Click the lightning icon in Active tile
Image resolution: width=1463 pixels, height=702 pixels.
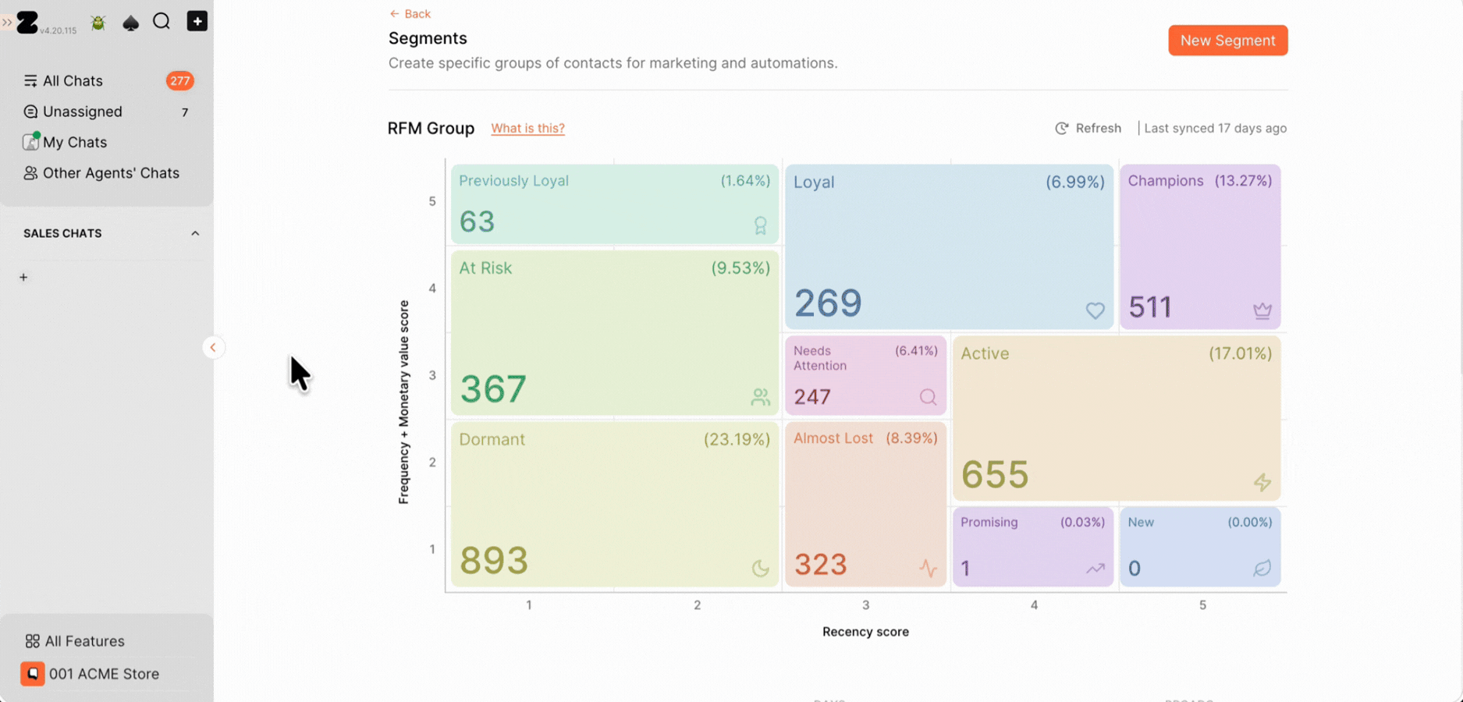1262,482
